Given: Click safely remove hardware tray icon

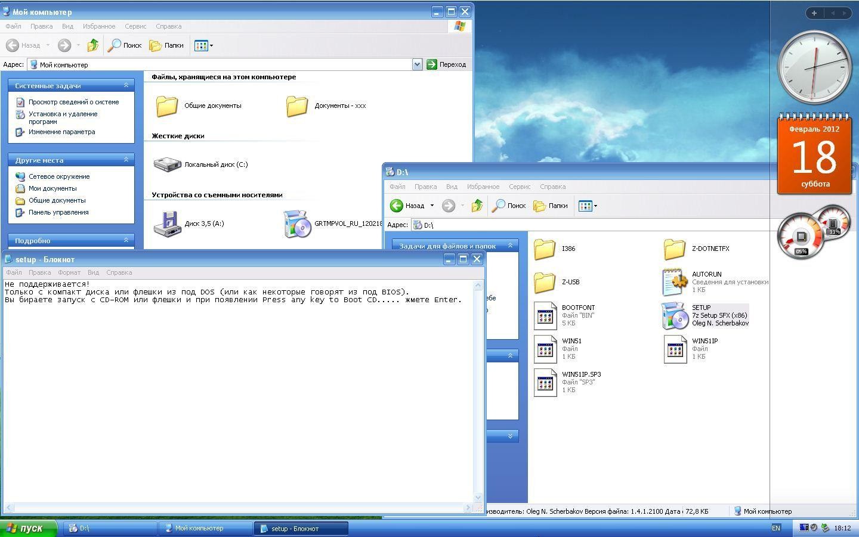Looking at the screenshot, I should pyautogui.click(x=825, y=527).
